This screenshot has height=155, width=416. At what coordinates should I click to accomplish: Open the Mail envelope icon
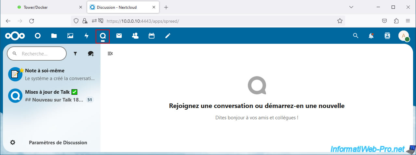tap(119, 36)
